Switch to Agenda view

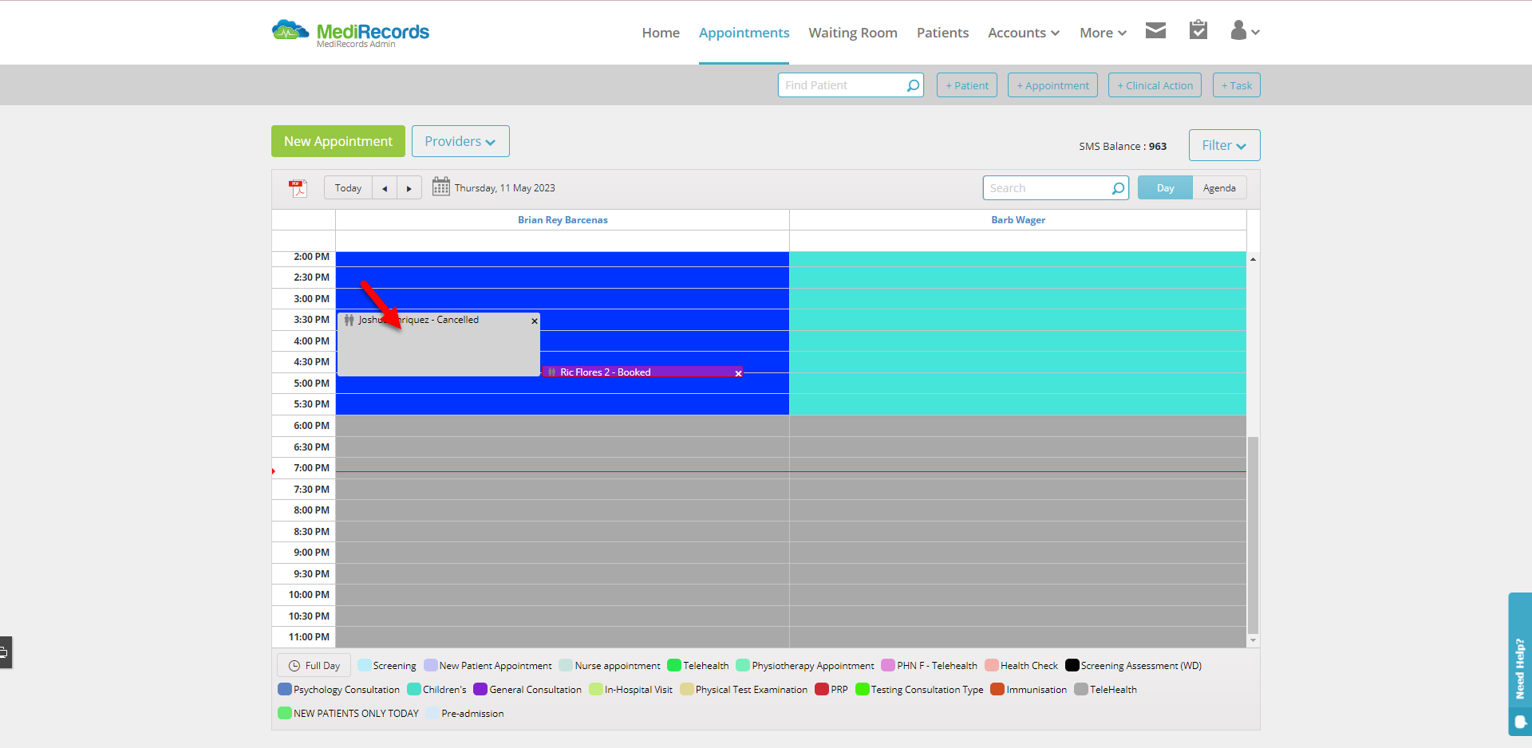pos(1219,188)
